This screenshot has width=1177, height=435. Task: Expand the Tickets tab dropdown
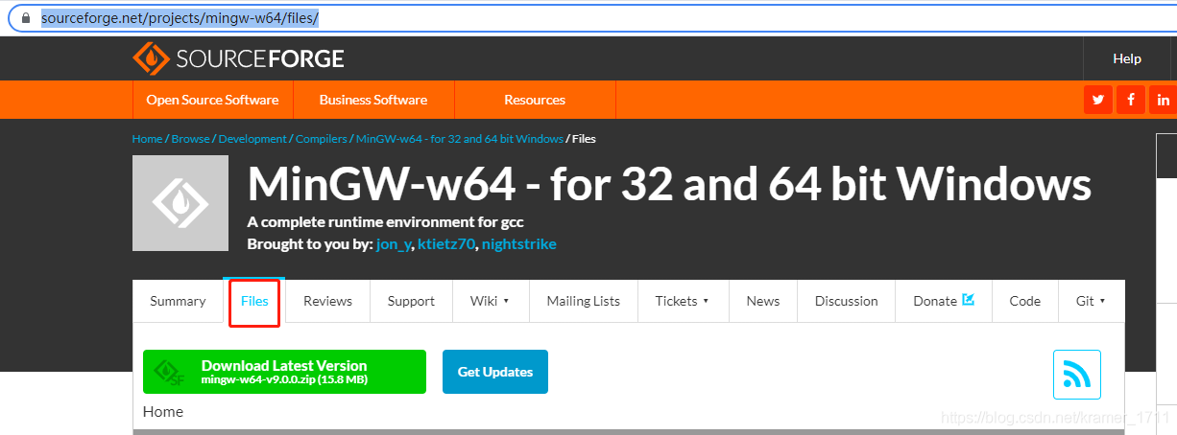[682, 301]
